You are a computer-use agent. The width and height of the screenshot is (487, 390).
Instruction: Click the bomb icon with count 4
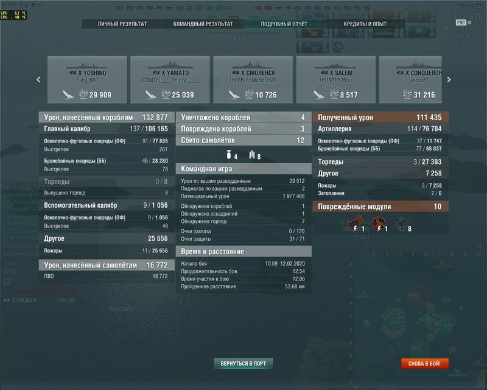[229, 155]
